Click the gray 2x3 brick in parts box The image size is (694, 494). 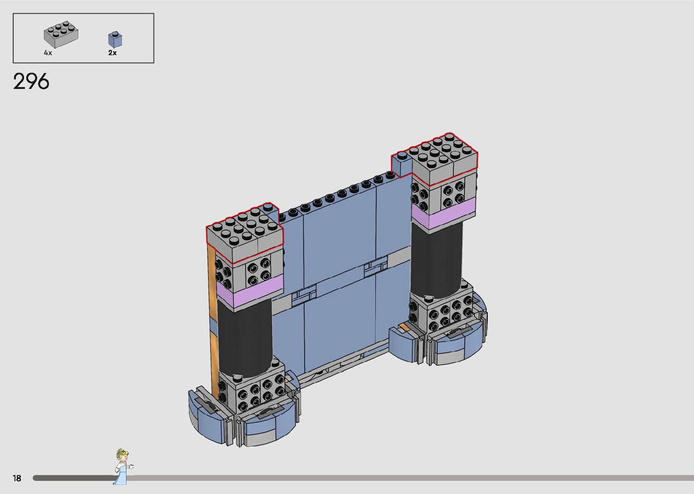coord(61,35)
